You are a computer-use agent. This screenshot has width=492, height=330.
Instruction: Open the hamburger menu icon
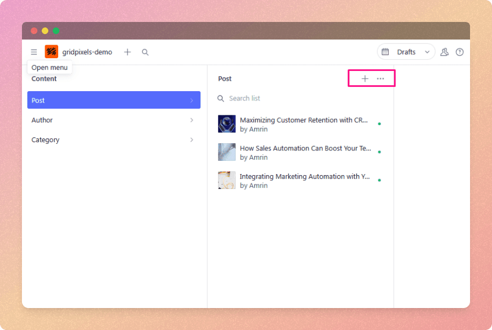pos(34,52)
